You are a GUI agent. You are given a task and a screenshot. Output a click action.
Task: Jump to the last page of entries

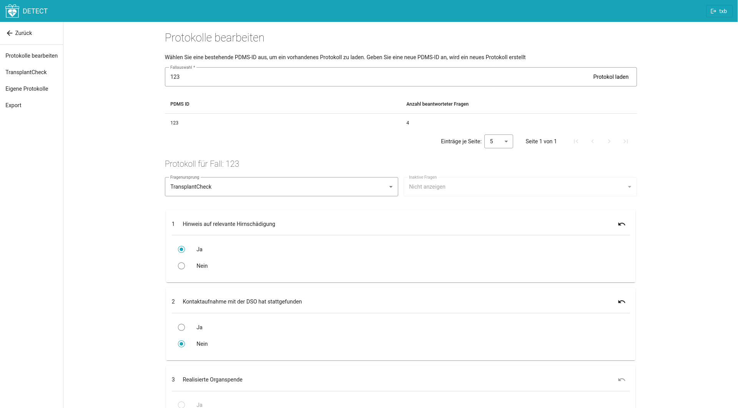click(x=625, y=141)
